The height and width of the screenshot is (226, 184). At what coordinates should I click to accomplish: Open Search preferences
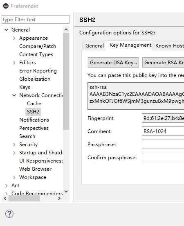click(x=27, y=136)
